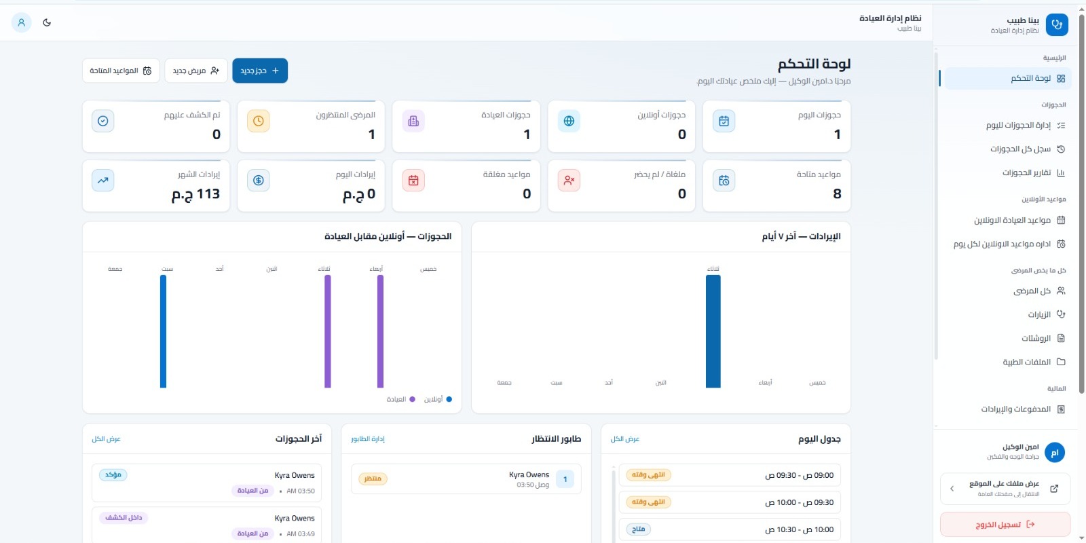Click حجز جديد button

tap(260, 71)
